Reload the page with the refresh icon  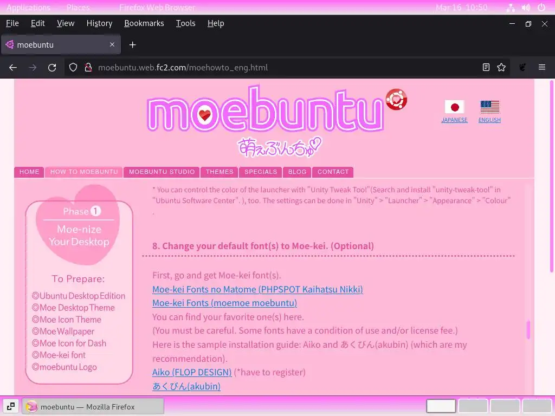point(52,67)
